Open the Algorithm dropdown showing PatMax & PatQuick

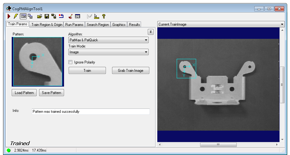click(108, 40)
